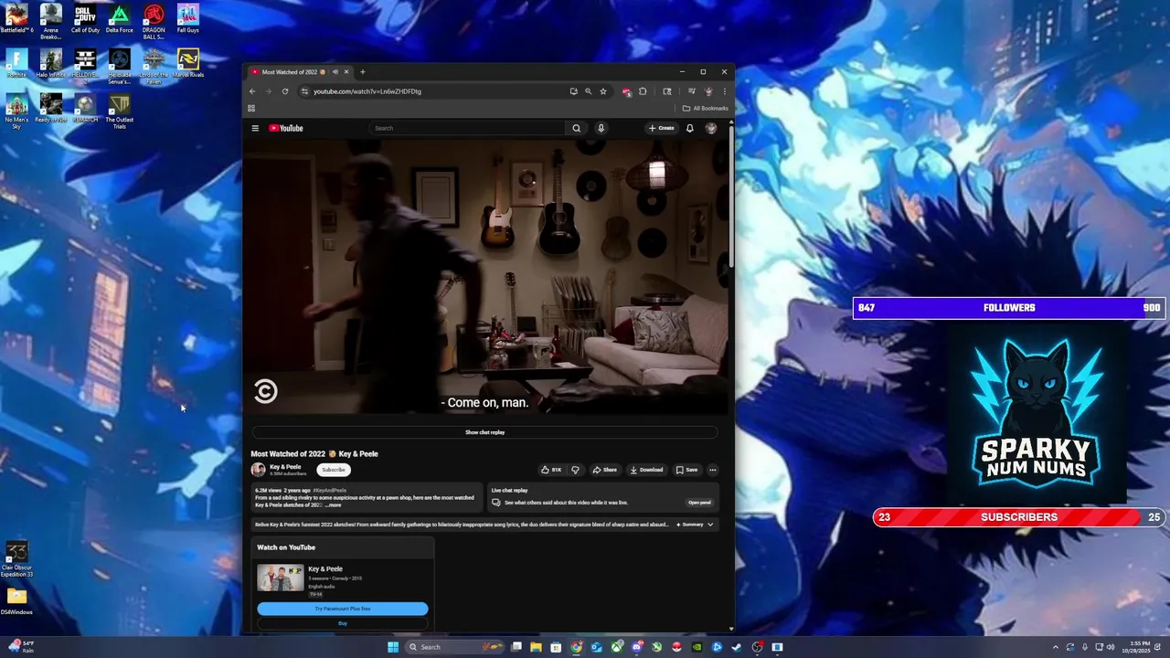This screenshot has height=658, width=1170.
Task: Open Key & Peele channel avatar
Action: [x=259, y=470]
